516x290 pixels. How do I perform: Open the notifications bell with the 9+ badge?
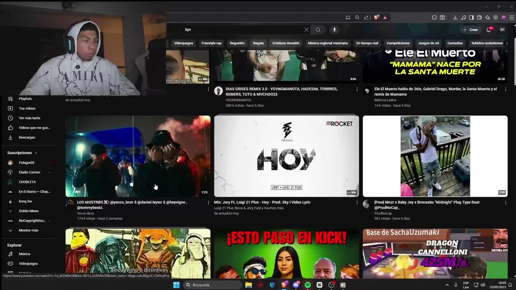coord(489,29)
